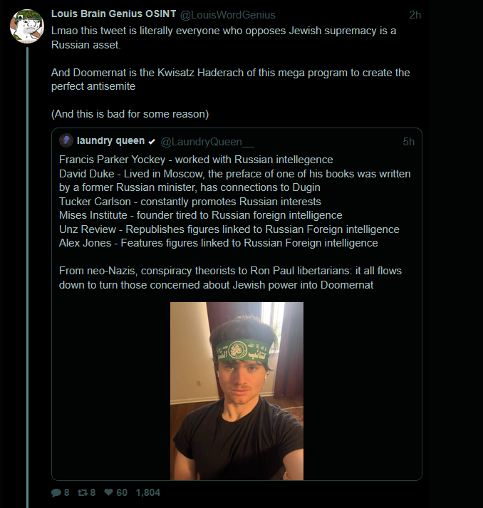
Task: Open Louis Brain Genius OSINT profile avatar
Action: [x=27, y=26]
